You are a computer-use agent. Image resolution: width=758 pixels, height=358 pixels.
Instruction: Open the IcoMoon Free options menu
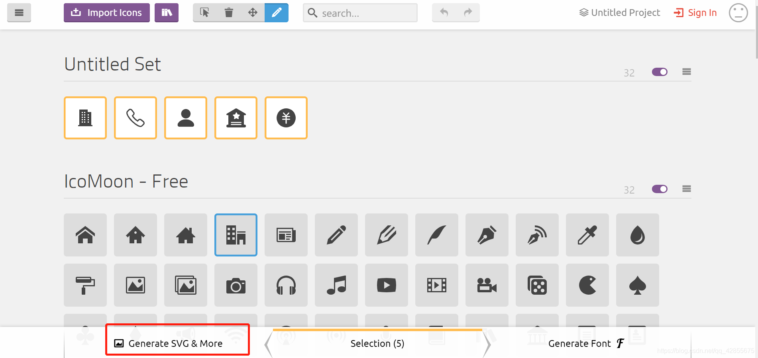(x=686, y=189)
